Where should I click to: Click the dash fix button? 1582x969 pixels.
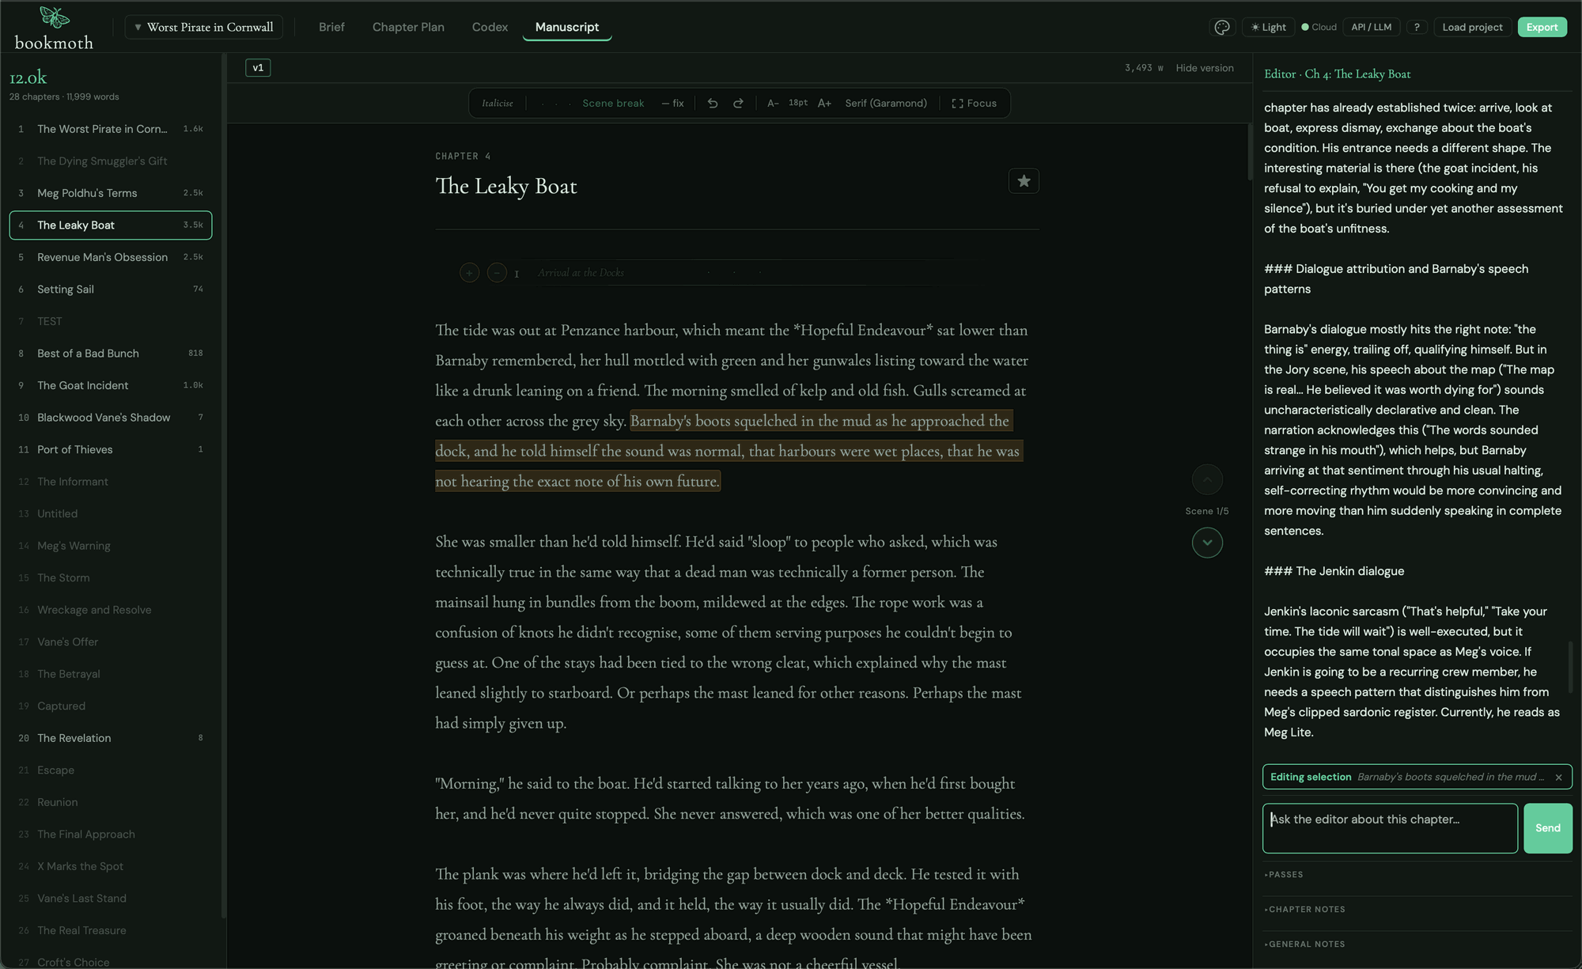coord(672,103)
